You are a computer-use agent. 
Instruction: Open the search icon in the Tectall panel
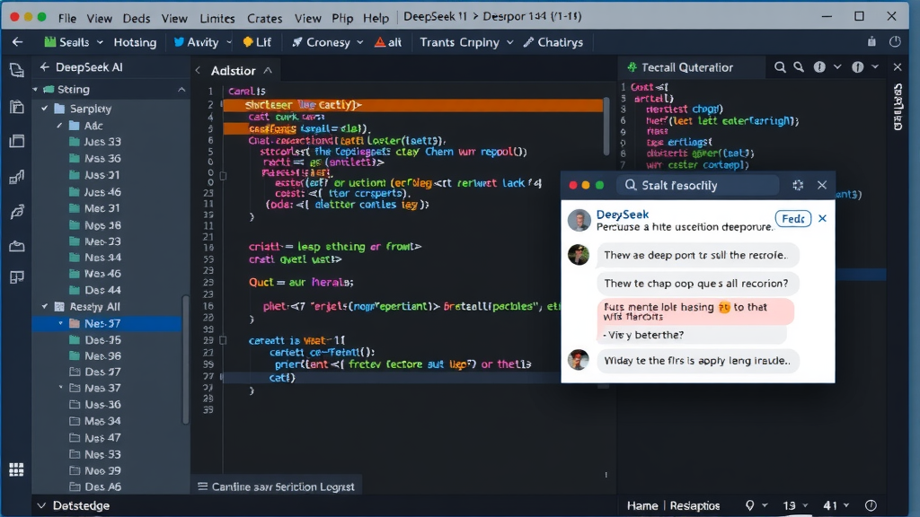[780, 66]
